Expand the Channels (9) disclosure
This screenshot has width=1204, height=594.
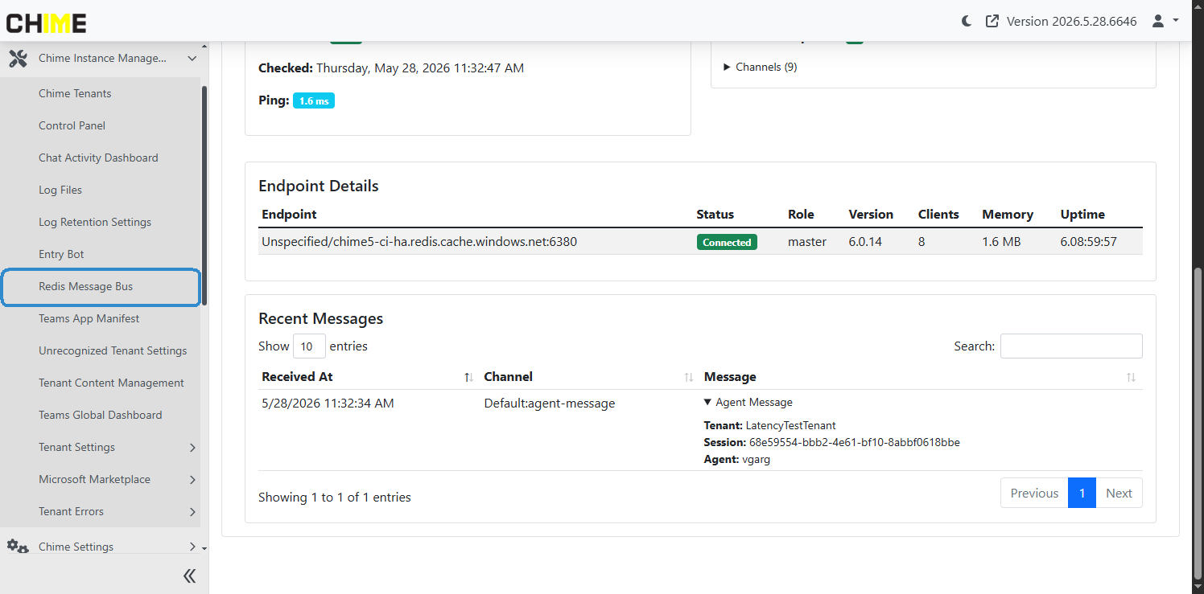click(x=761, y=67)
